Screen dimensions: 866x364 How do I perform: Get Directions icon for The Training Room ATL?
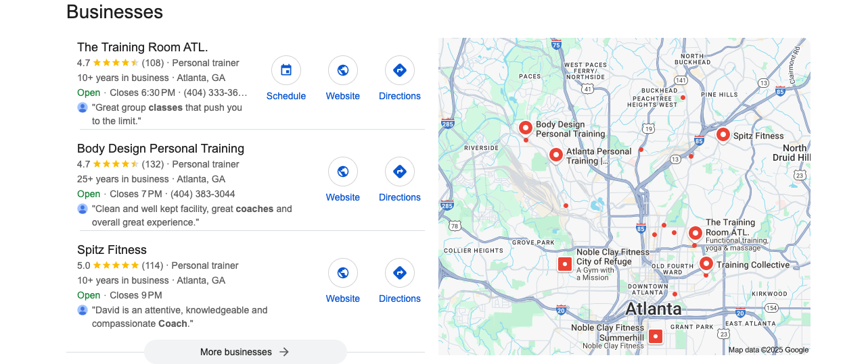pyautogui.click(x=400, y=70)
